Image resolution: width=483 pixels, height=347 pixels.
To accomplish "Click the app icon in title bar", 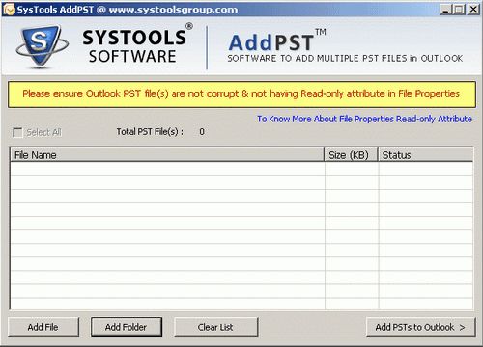I will (x=9, y=10).
